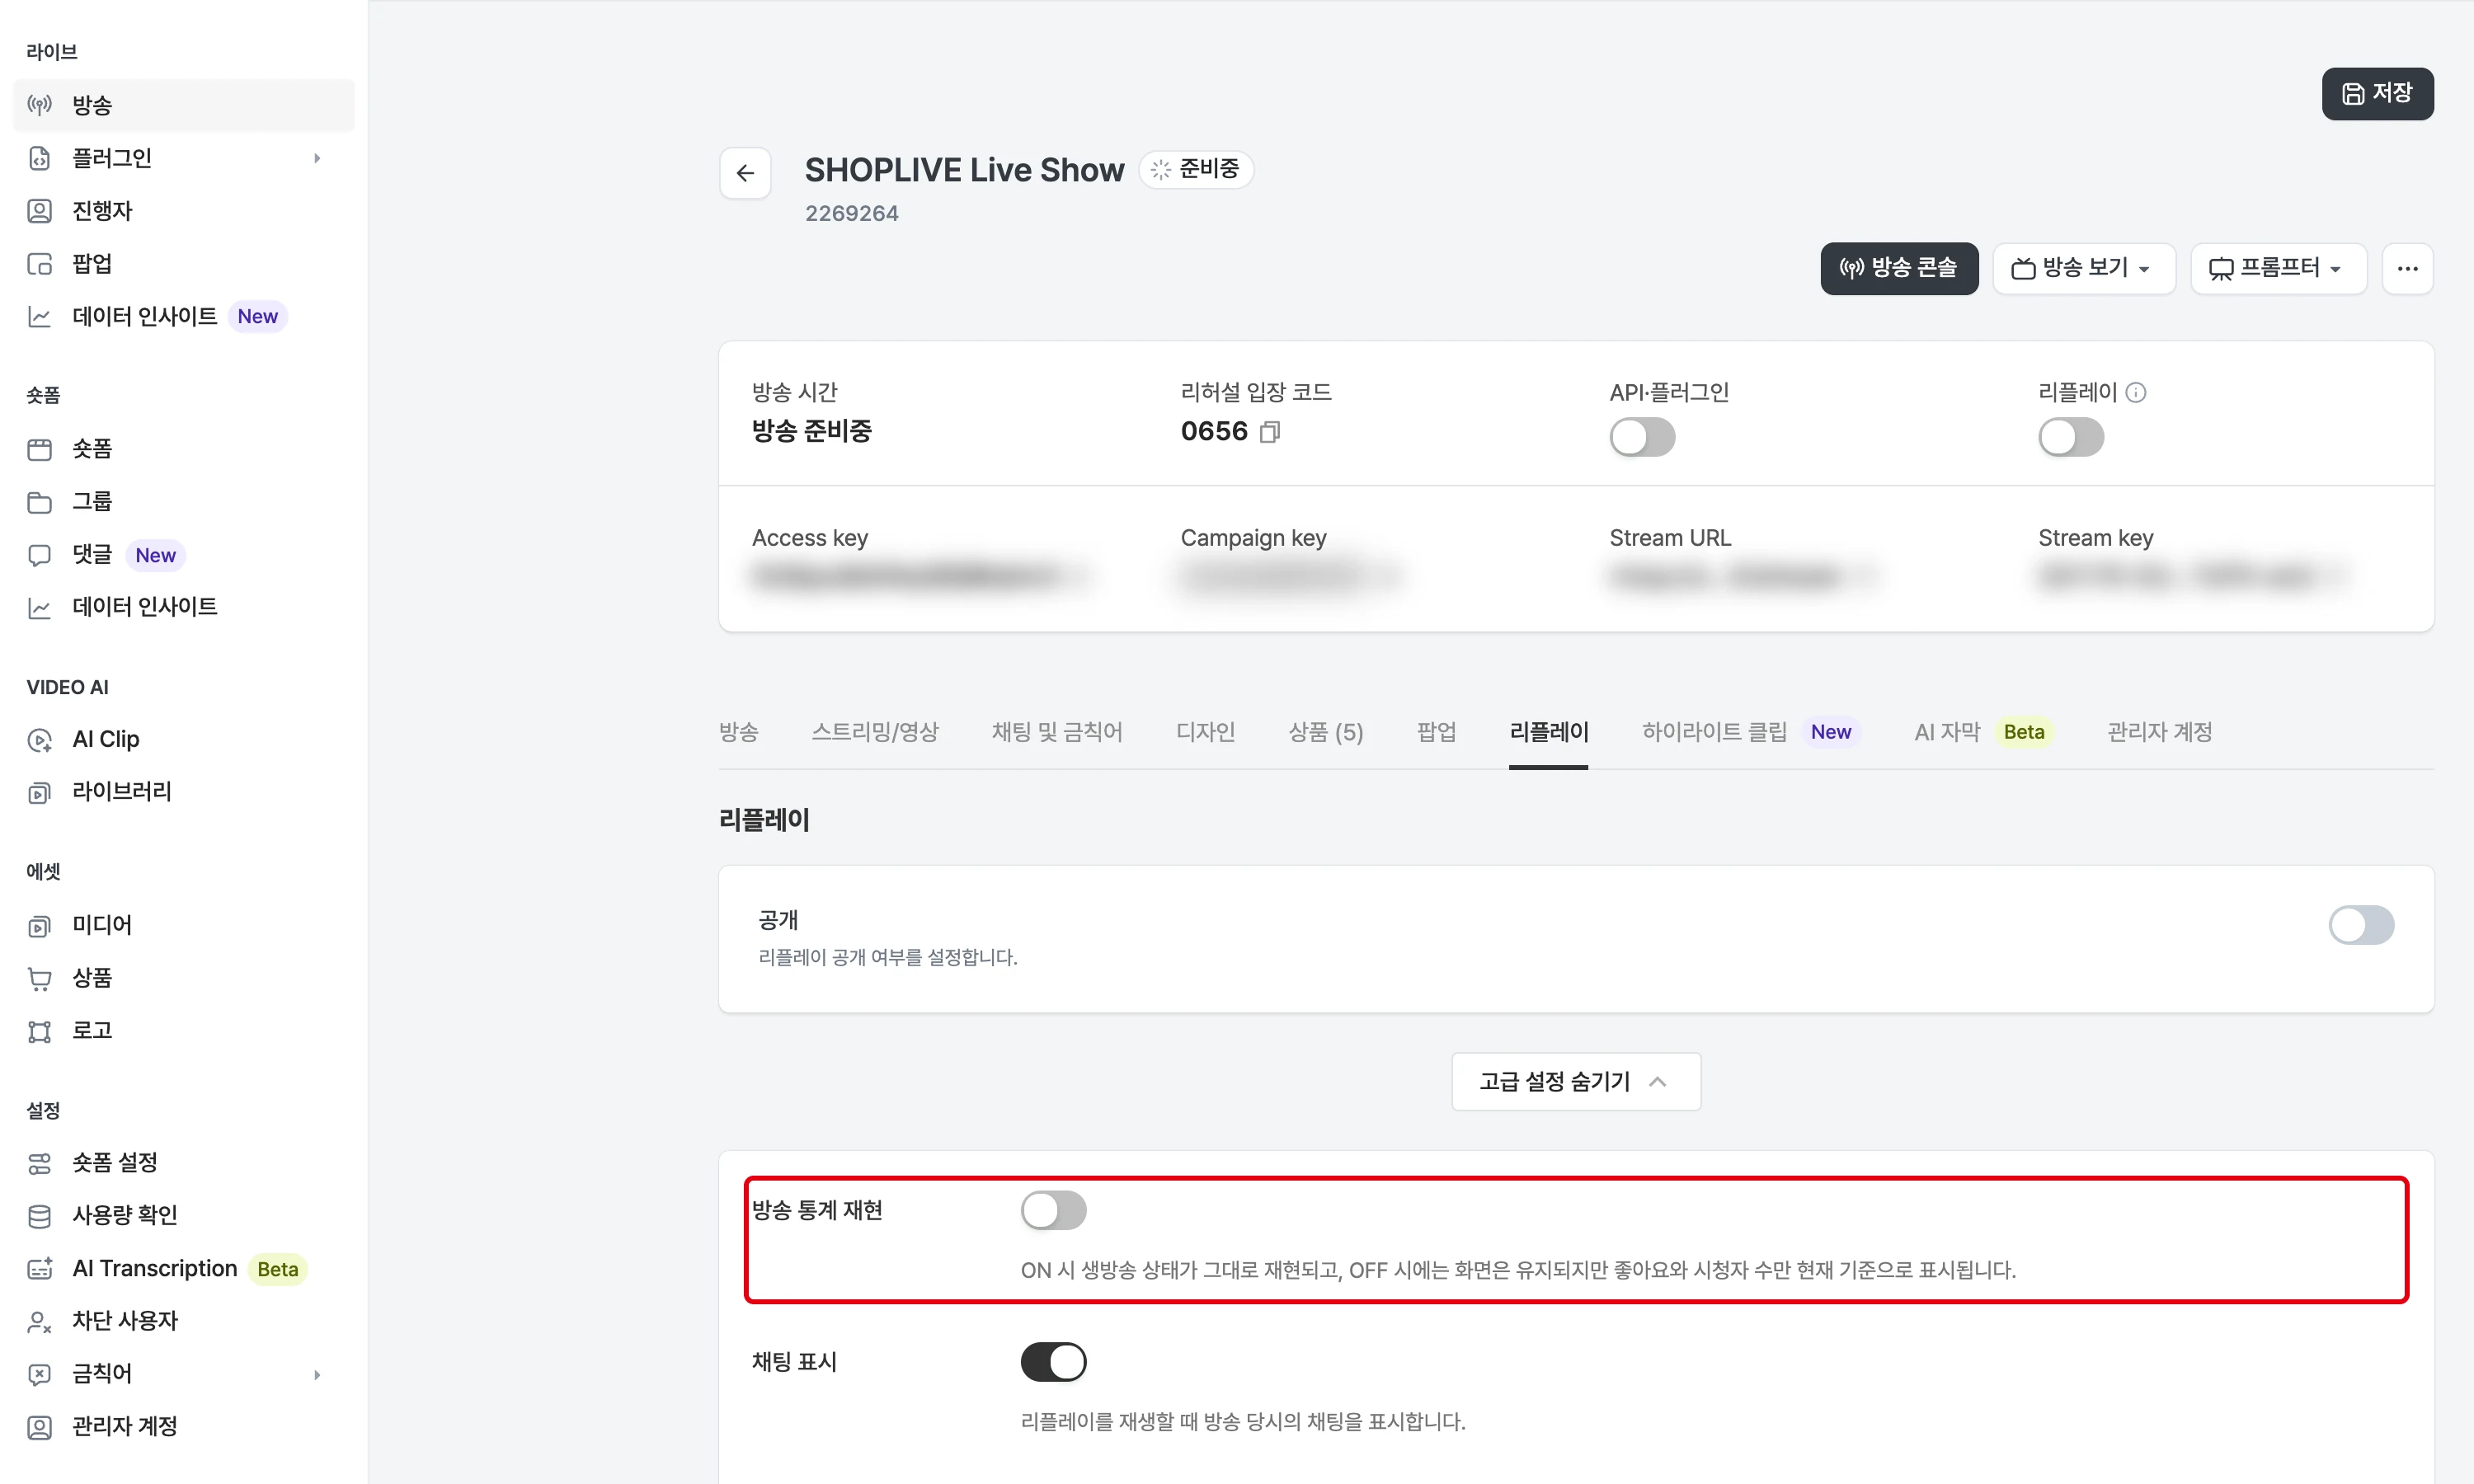Turn off the 채팅 표시 toggle
Screen dimensions: 2474x1484
[1053, 1362]
